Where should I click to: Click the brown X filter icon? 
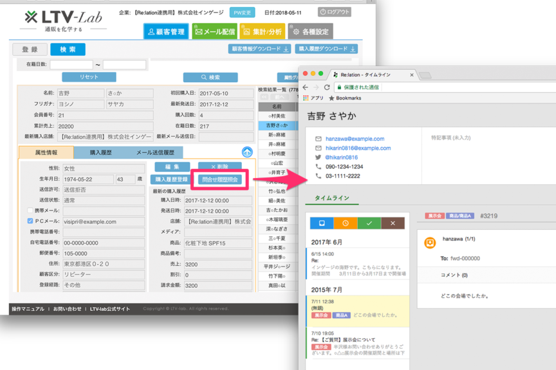[x=393, y=223]
